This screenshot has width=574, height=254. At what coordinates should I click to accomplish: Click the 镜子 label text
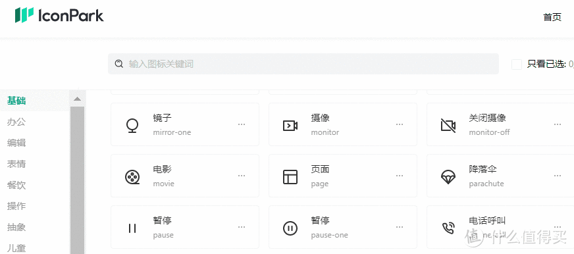pos(162,118)
